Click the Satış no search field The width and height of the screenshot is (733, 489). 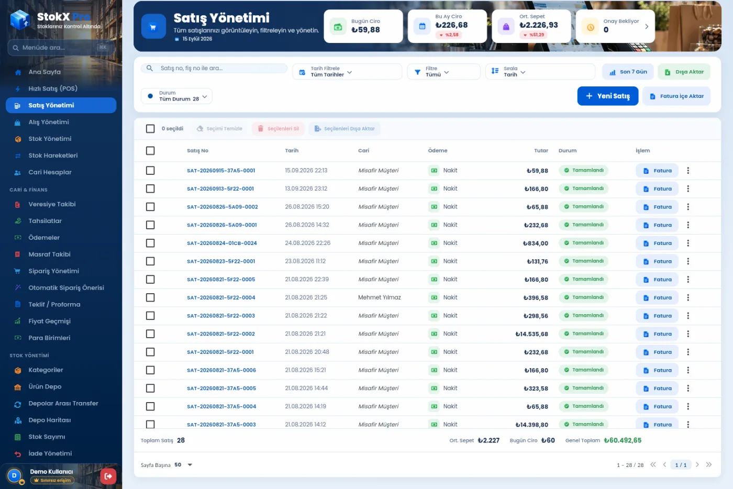point(214,69)
